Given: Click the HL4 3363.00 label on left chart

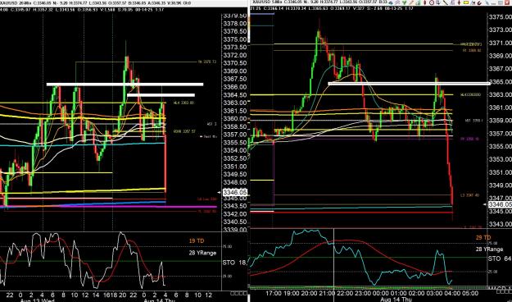Looking at the screenshot, I should point(184,103).
